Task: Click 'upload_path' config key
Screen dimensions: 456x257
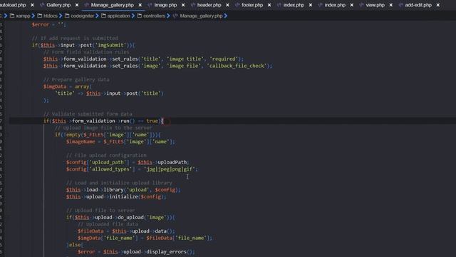Action: pyautogui.click(x=108, y=162)
